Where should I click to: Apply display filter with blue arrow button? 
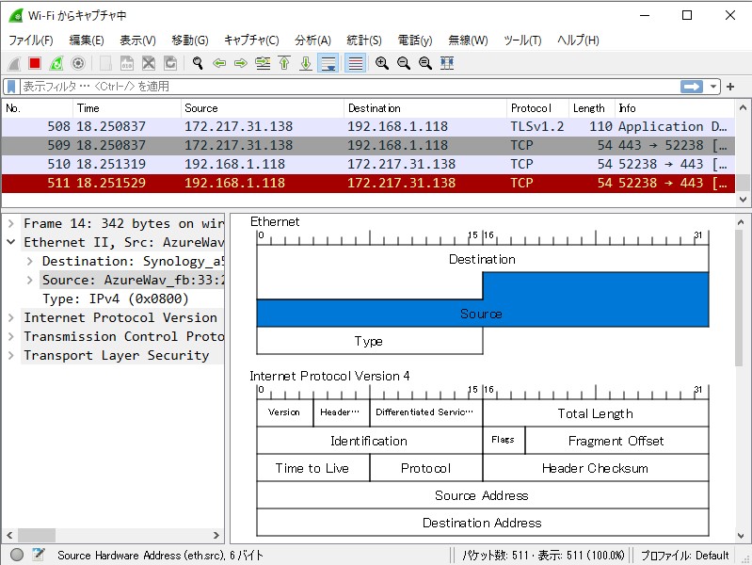[x=691, y=87]
